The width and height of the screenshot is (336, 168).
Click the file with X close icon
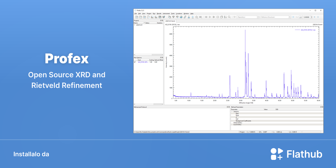[x=148, y=17]
